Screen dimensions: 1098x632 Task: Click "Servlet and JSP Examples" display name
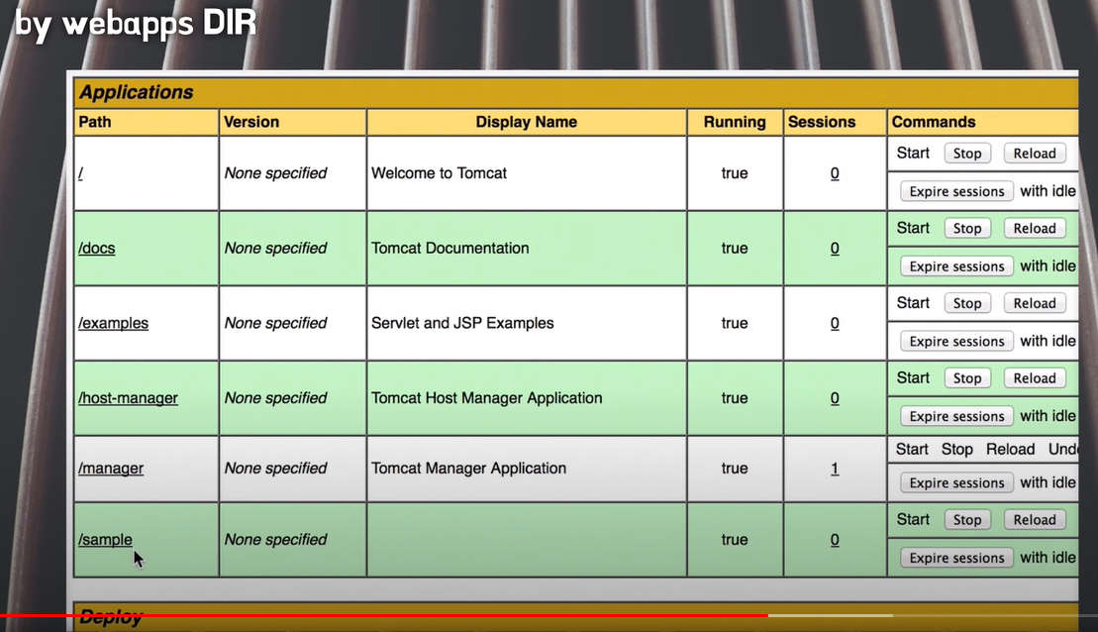[x=462, y=323]
